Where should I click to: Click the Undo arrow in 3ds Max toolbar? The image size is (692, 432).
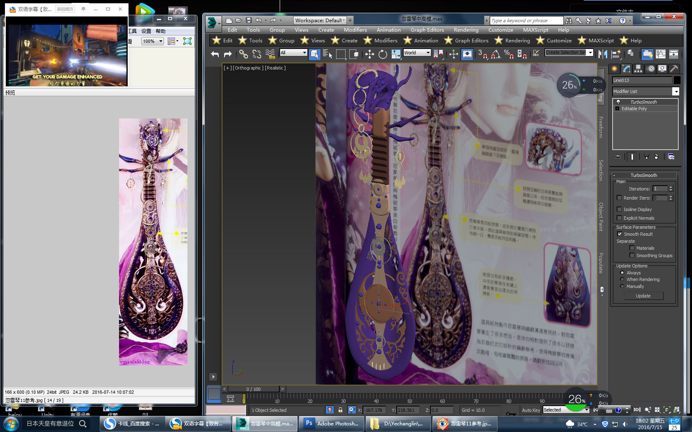pos(215,54)
